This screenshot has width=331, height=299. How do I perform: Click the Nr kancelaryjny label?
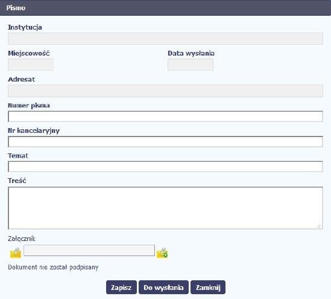(34, 130)
